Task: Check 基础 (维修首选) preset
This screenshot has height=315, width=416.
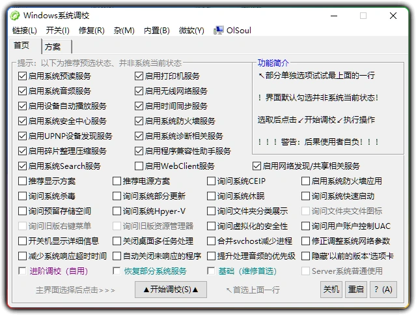Action: pyautogui.click(x=211, y=271)
